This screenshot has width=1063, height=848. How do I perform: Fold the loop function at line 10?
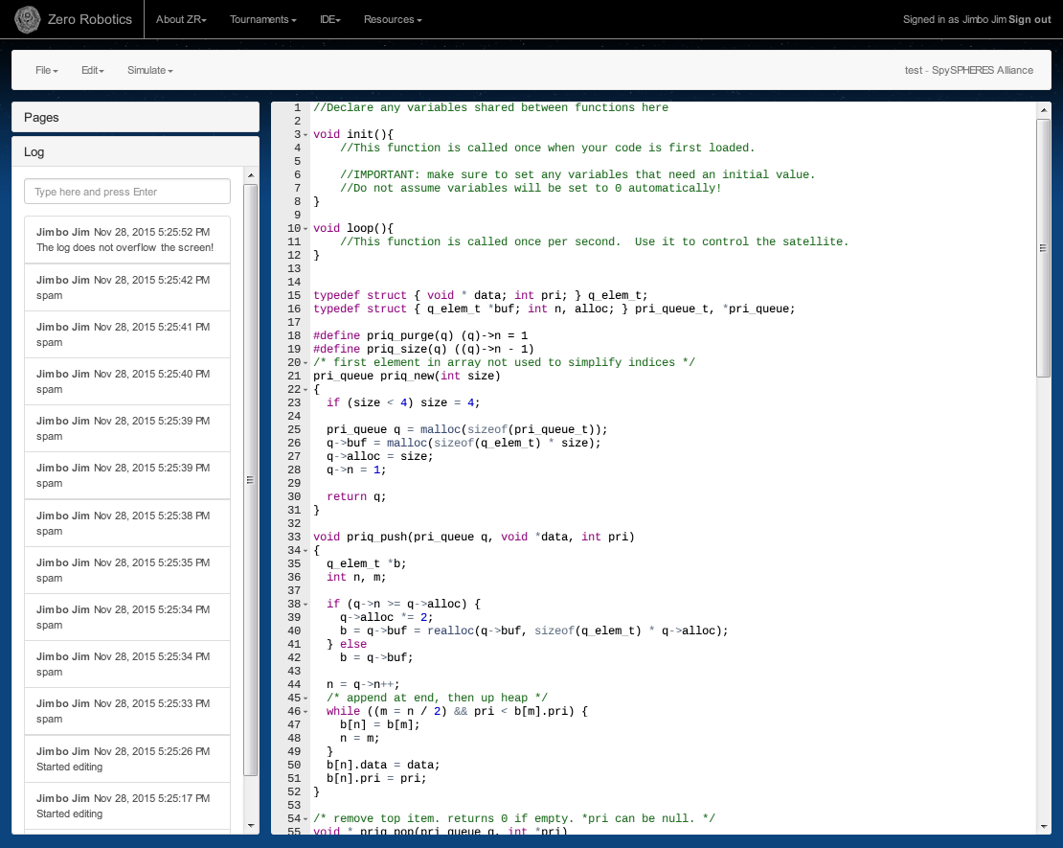[305, 229]
